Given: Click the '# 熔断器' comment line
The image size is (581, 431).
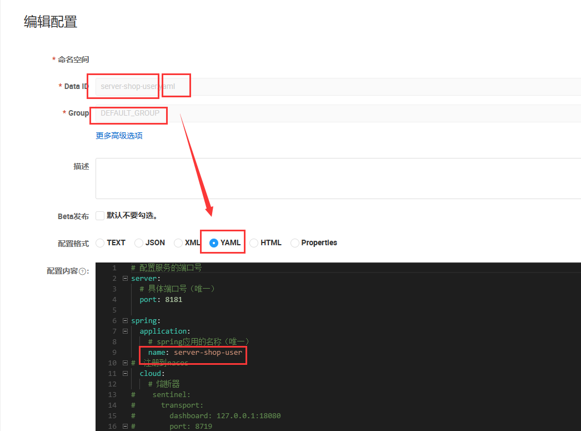Looking at the screenshot, I should pos(164,384).
